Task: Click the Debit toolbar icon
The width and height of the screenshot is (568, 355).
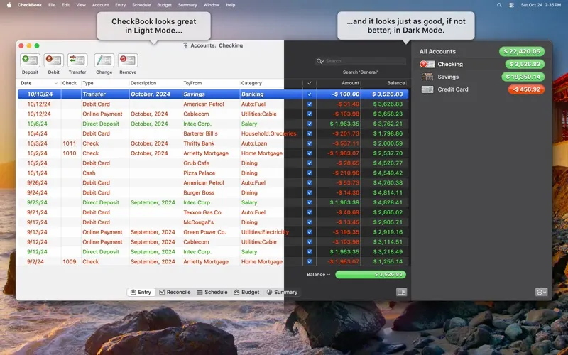Action: [54, 60]
